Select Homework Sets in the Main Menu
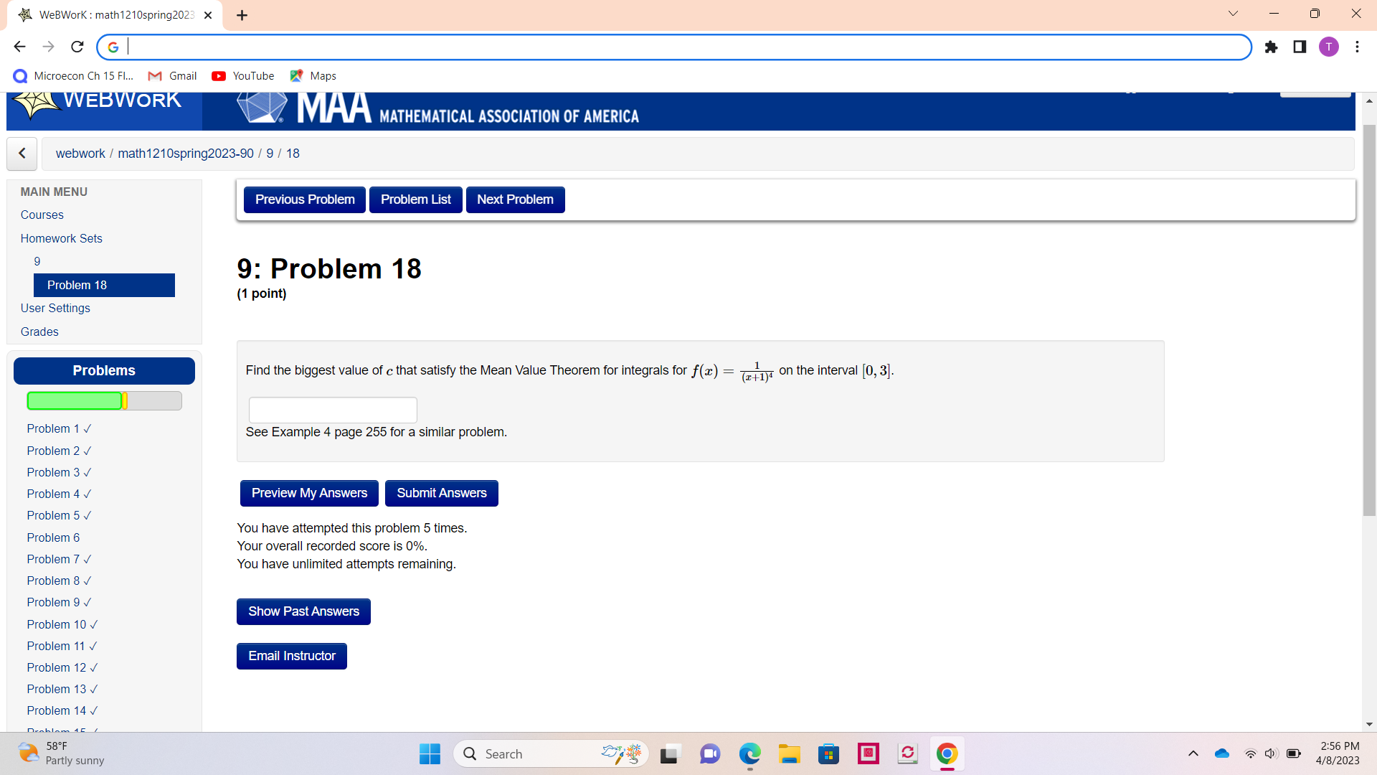 click(61, 238)
